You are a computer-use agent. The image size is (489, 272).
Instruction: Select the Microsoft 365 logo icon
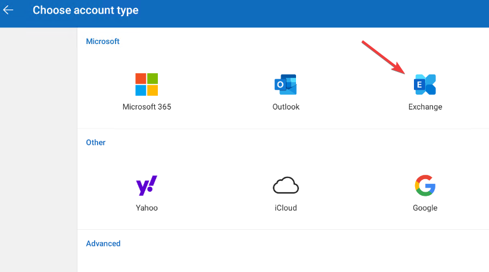pyautogui.click(x=147, y=85)
